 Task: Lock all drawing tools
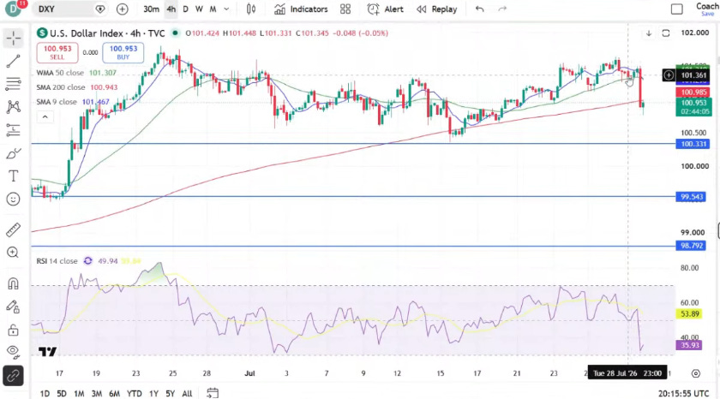click(x=14, y=330)
